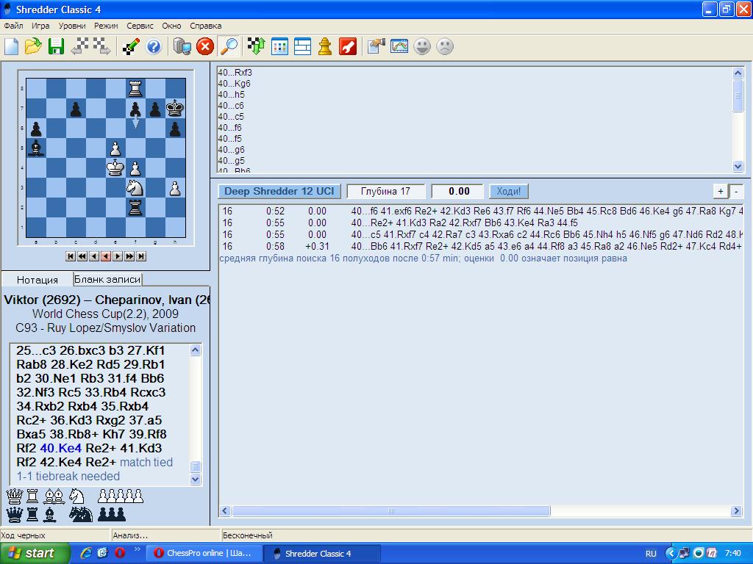Click the checkered replay-forward move arrow icon
Screen dimensions: 753x564
click(101, 46)
